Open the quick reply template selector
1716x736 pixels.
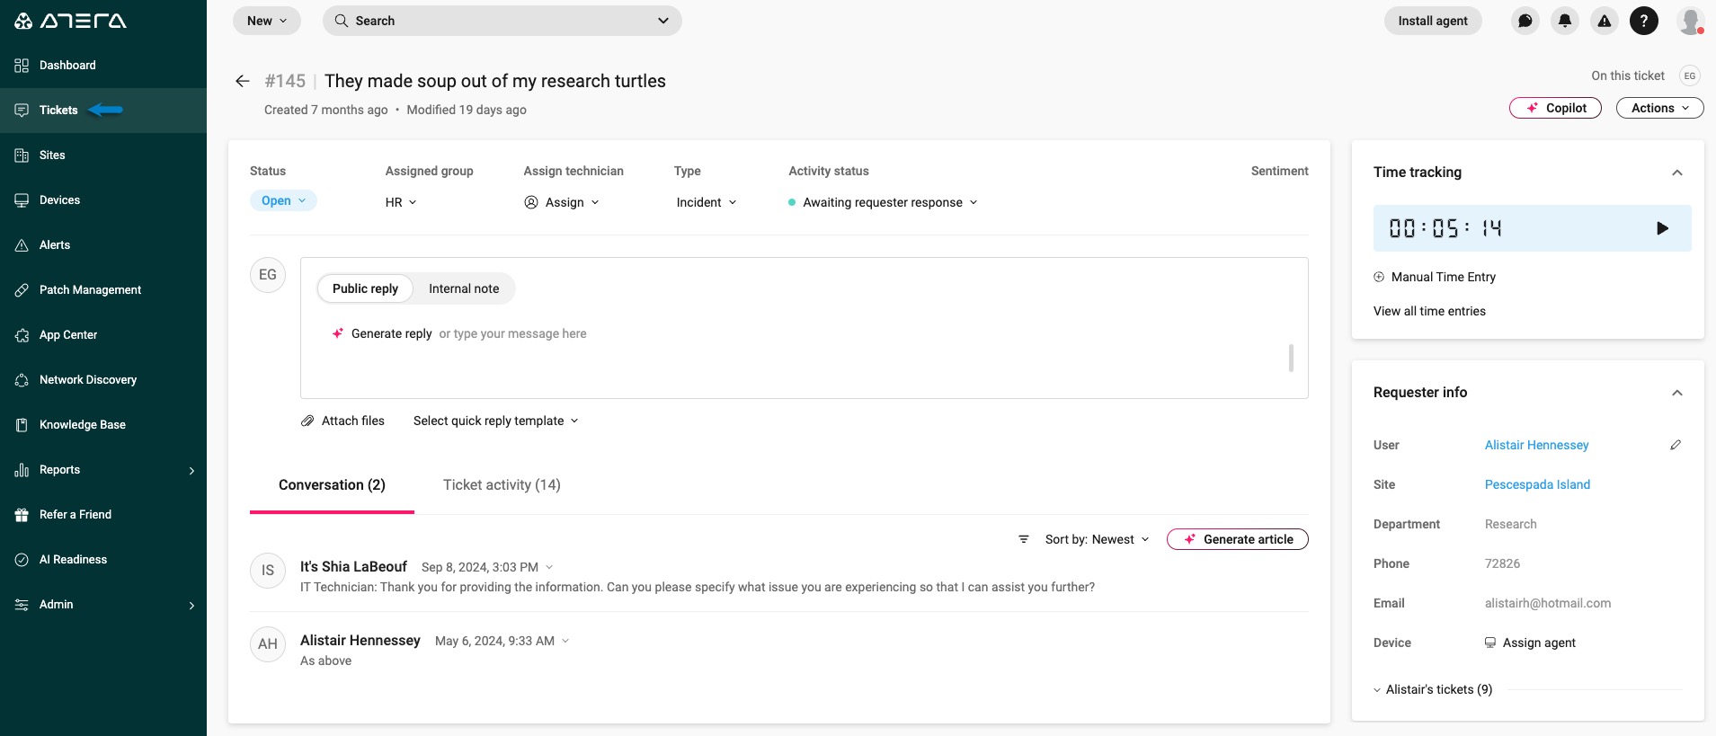[x=496, y=421]
